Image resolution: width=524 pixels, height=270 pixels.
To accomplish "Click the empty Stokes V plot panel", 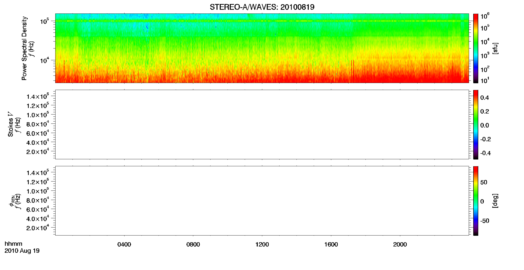I will 262,124.
